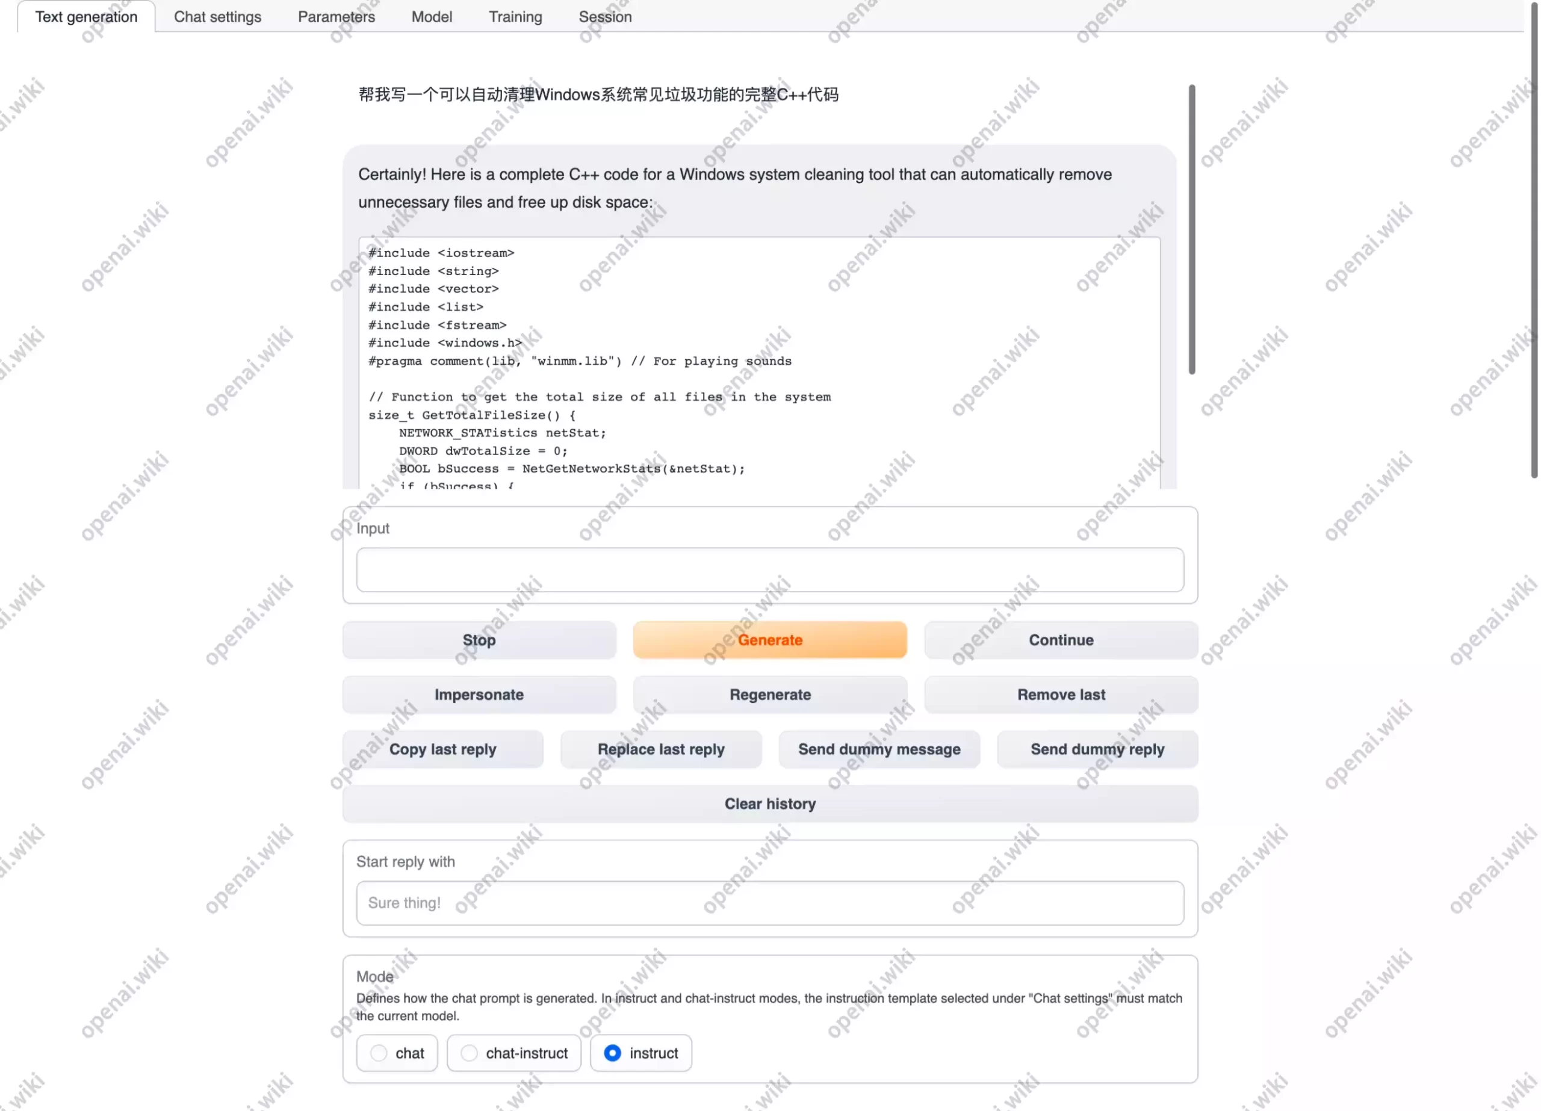The image size is (1541, 1111).
Task: Click the Impersonate function button
Action: coord(479,694)
